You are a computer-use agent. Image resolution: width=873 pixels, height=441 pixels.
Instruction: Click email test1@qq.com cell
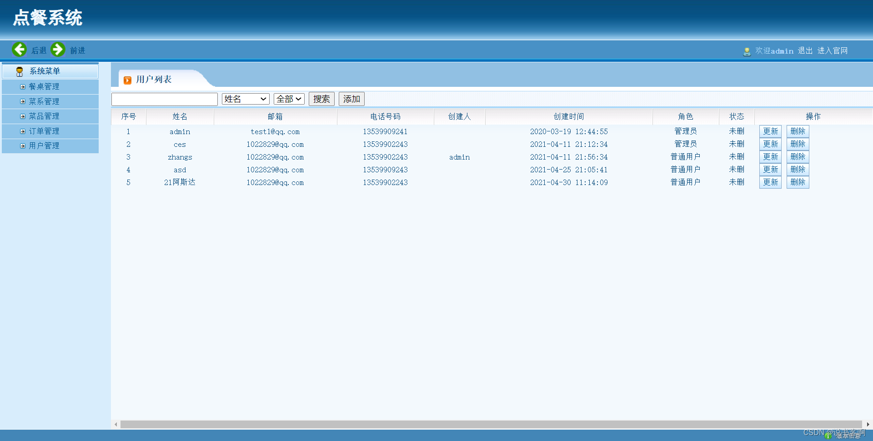tap(275, 132)
